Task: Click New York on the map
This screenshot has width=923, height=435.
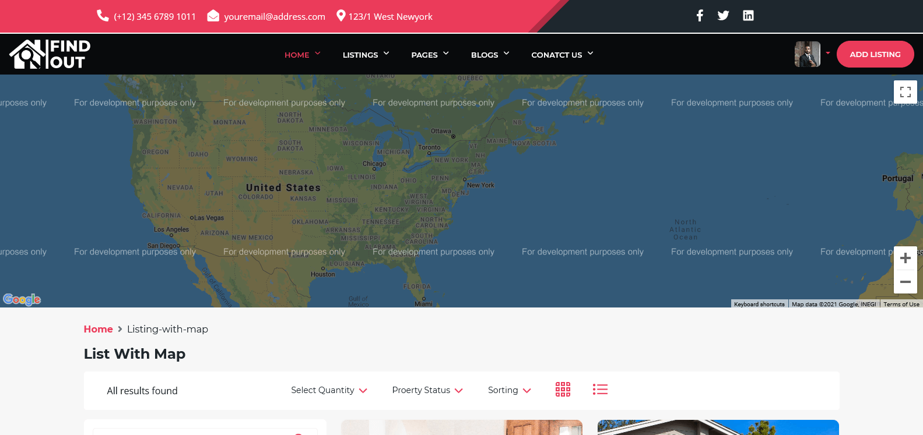Action: pos(480,185)
